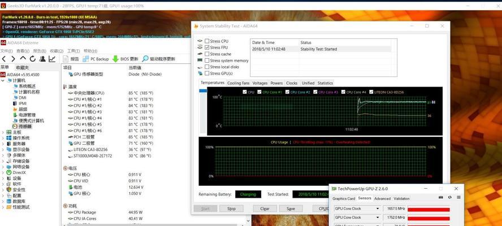The height and width of the screenshot is (226, 502).
Task: Open the 工具(T) menu in AIDA64
Action: tap(73, 51)
